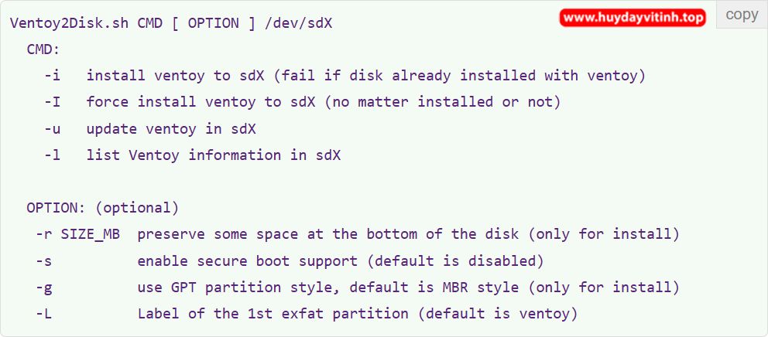Image resolution: width=768 pixels, height=337 pixels.
Task: Open the www.huydayvitinh.top watermark link
Action: coord(633,17)
